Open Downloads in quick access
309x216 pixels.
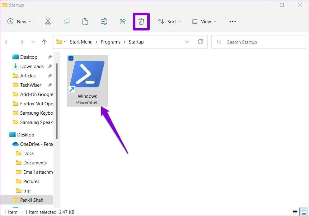(x=32, y=67)
